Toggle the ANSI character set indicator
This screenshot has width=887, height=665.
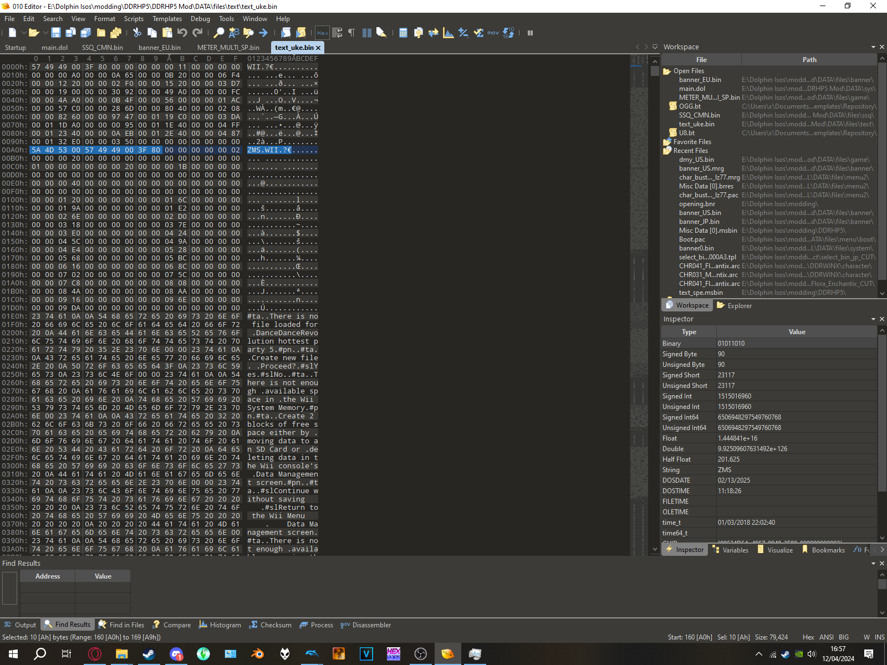[827, 637]
